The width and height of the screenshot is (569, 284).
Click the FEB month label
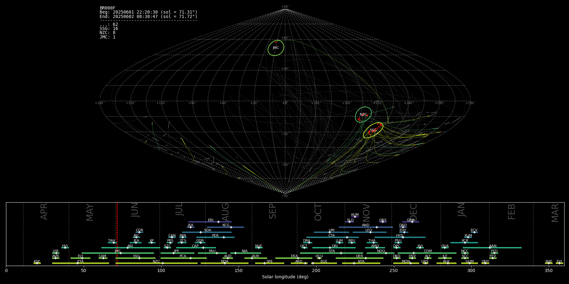pos(511,211)
